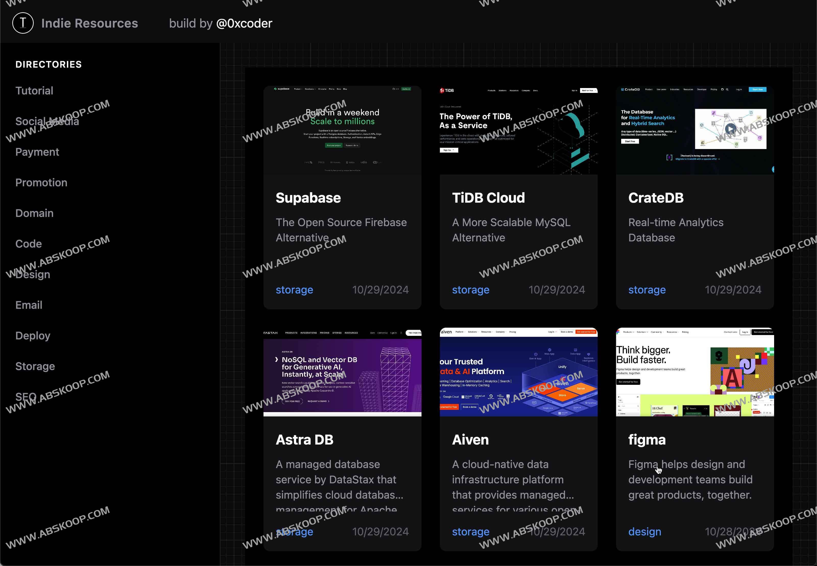Click the storage tag under Supabase
This screenshot has width=817, height=566.
tap(294, 290)
